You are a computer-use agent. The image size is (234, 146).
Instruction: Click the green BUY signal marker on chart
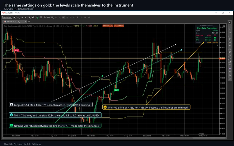[x=116, y=90]
